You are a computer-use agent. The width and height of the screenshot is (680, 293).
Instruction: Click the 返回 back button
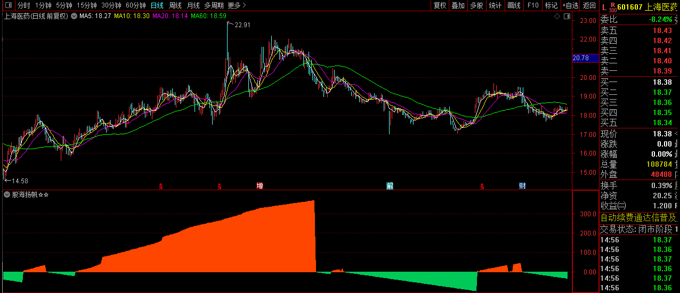coord(589,5)
